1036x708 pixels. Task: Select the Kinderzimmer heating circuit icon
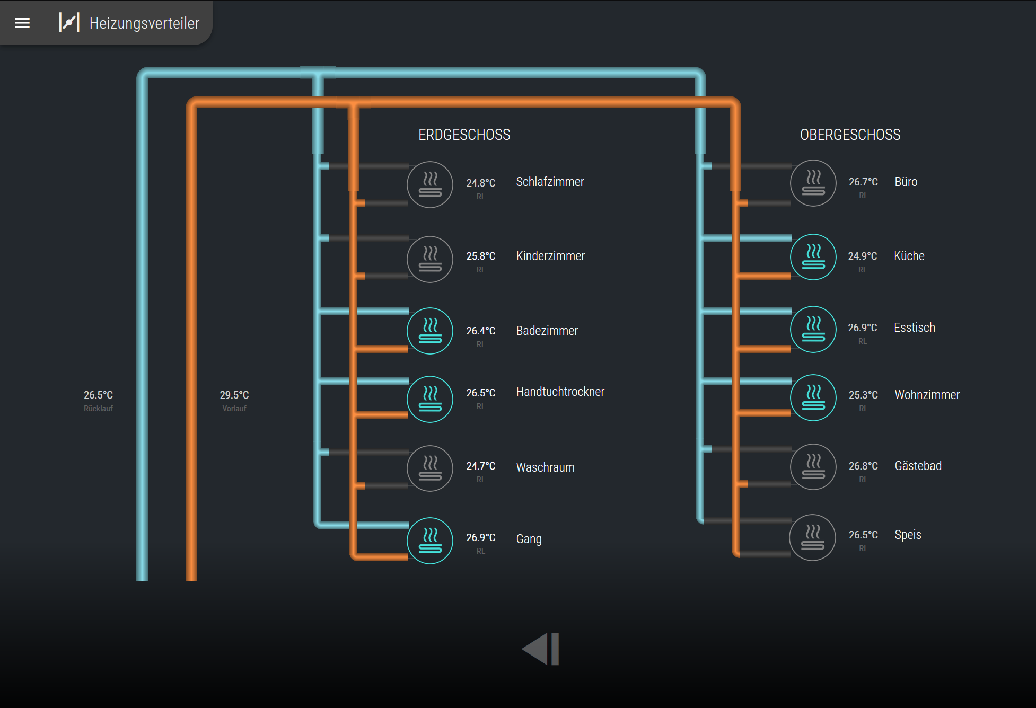430,259
